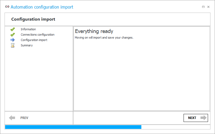Go to the next wizard step via NEXT

tap(196, 118)
